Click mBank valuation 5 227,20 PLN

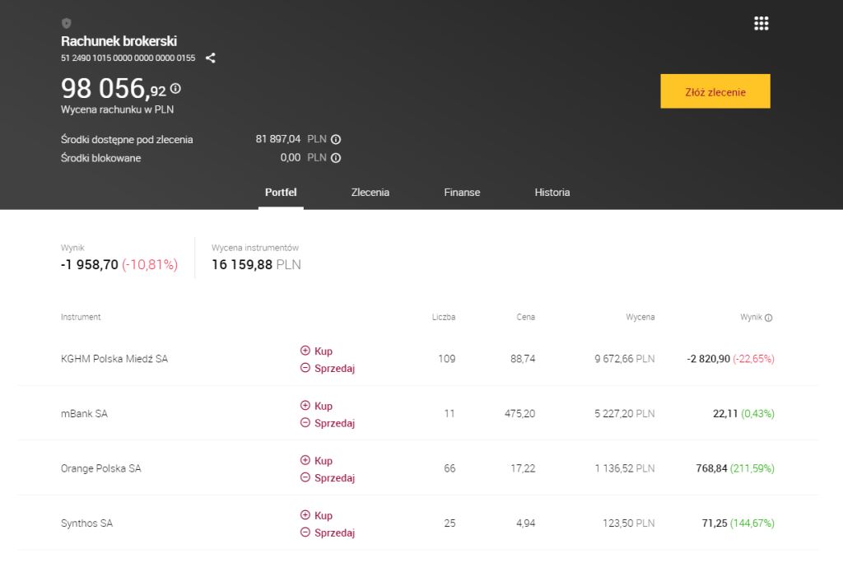625,413
